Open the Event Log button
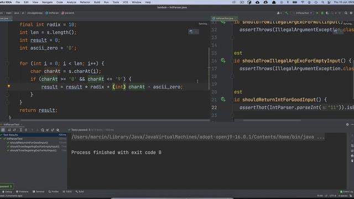The image size is (354, 199). 347,192
